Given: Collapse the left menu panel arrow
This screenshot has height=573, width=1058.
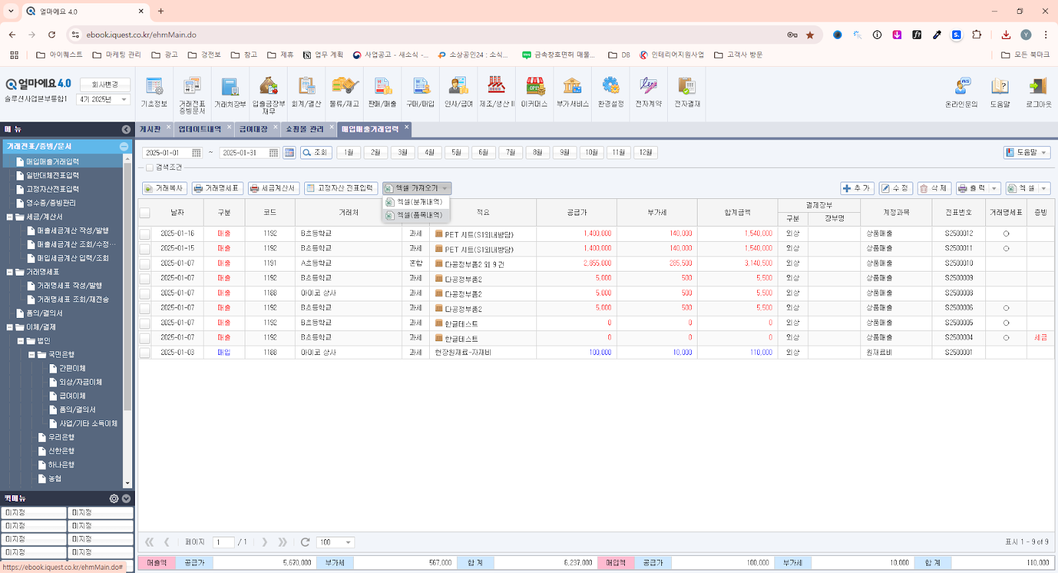Looking at the screenshot, I should click(126, 130).
